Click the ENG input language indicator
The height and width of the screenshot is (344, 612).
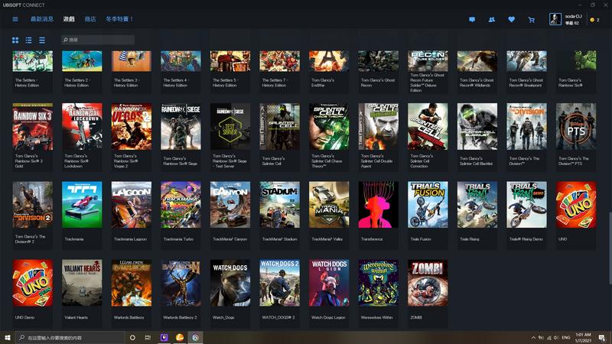[566, 337]
